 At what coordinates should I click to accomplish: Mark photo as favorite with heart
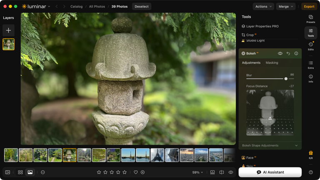(136, 172)
